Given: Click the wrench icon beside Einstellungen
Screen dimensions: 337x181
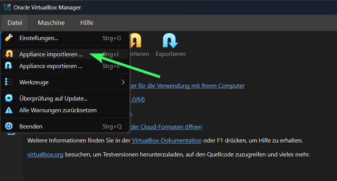Looking at the screenshot, I should 9,38.
